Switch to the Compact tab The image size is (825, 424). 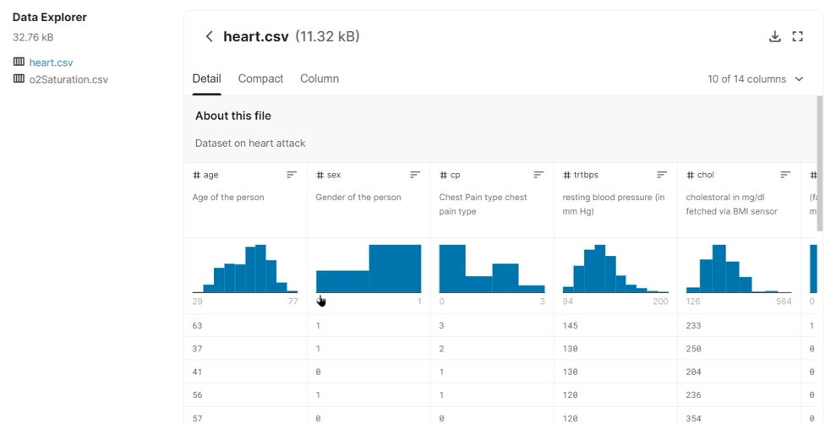pos(260,79)
